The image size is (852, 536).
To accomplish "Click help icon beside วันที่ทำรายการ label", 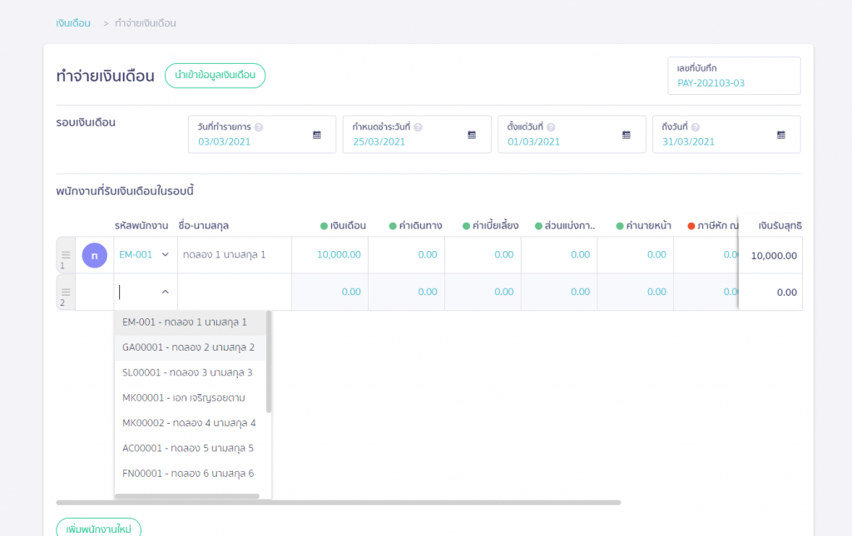I will (259, 127).
